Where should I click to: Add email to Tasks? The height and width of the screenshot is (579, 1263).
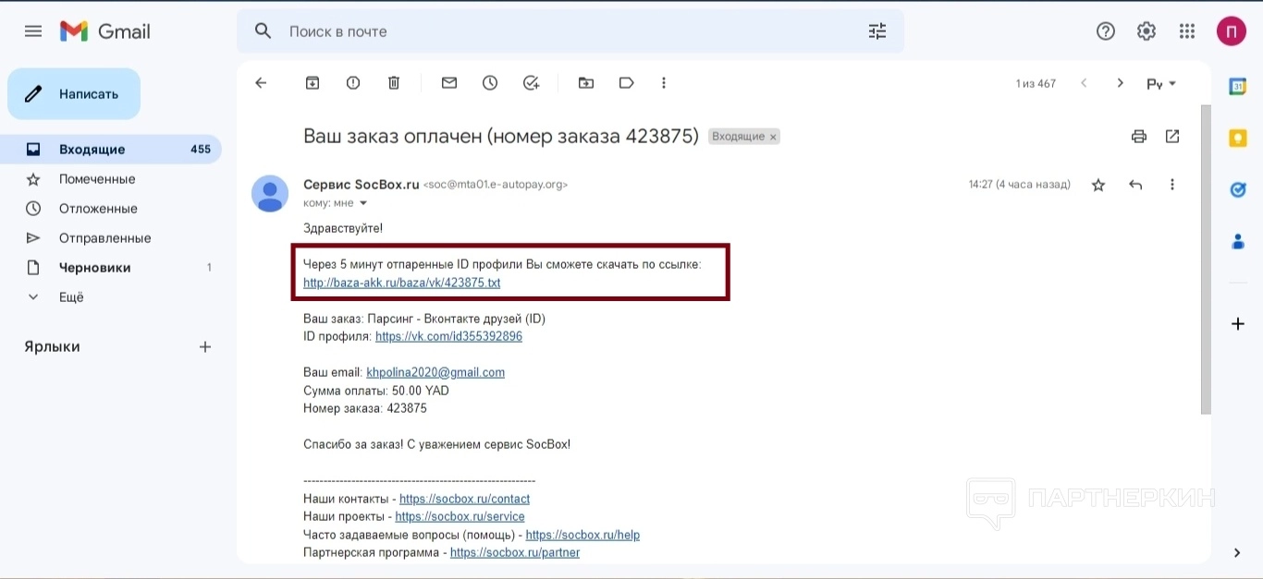[531, 83]
